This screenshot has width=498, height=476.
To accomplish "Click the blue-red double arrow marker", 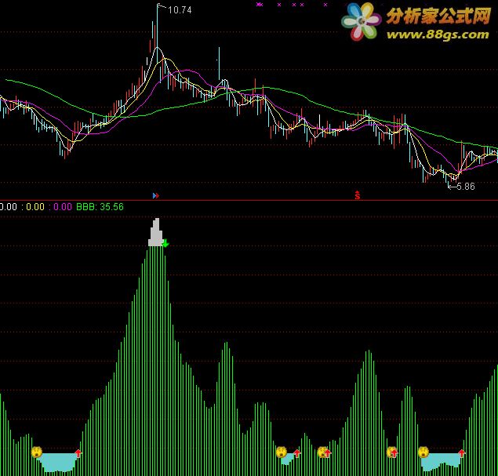I will click(x=155, y=195).
